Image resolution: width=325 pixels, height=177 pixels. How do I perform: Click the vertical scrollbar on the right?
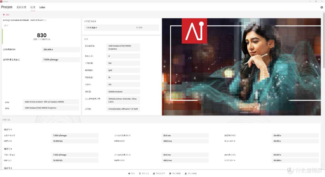[324, 40]
